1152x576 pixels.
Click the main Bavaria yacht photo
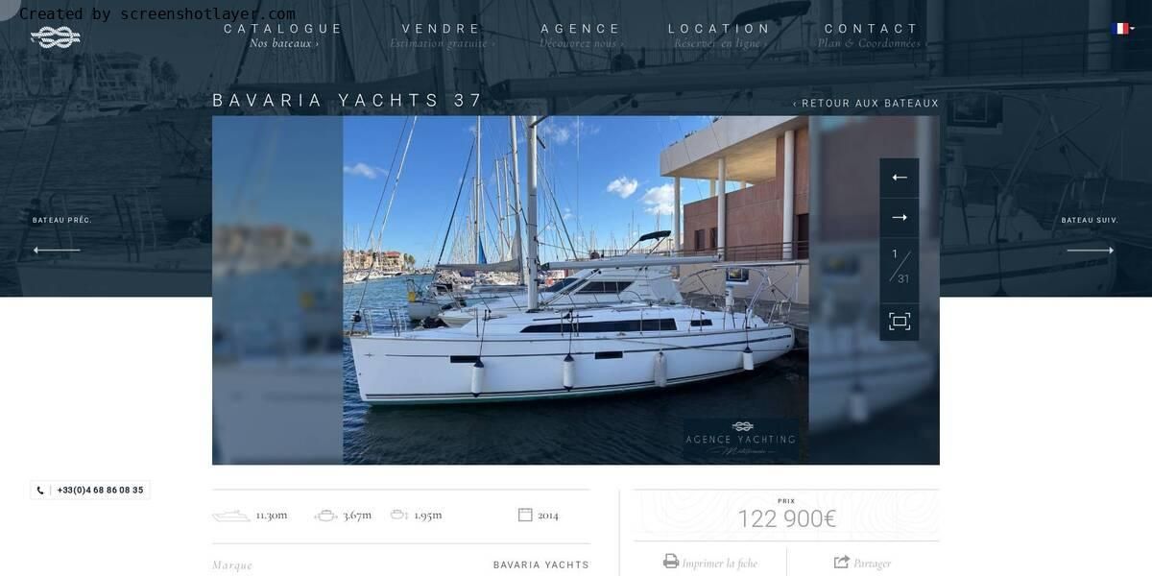click(576, 290)
